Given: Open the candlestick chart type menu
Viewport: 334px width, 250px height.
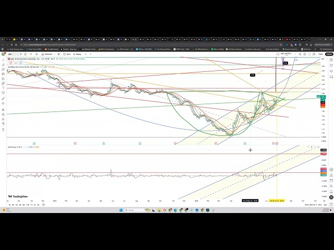Looking at the screenshot, I should pyautogui.click(x=37, y=54).
